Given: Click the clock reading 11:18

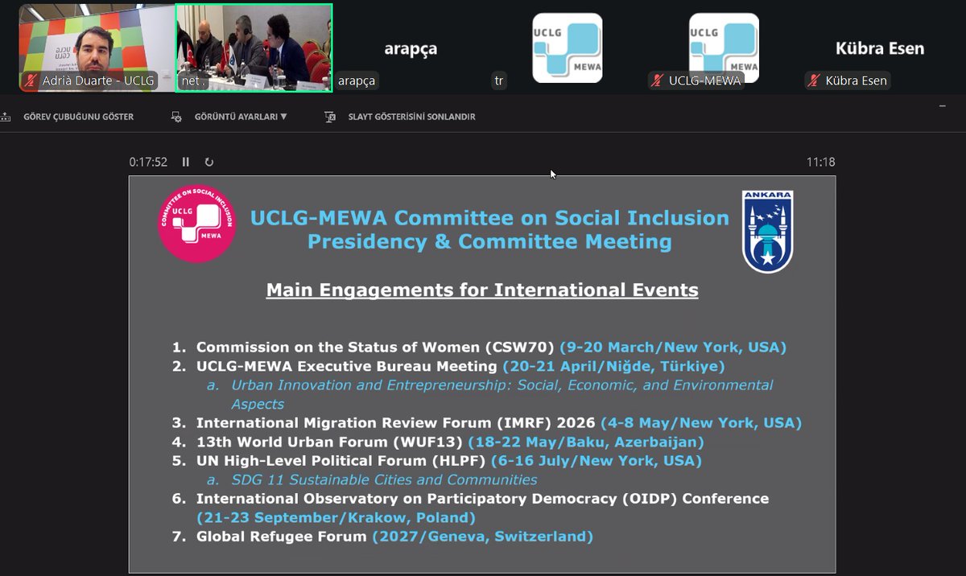Looking at the screenshot, I should [x=820, y=162].
